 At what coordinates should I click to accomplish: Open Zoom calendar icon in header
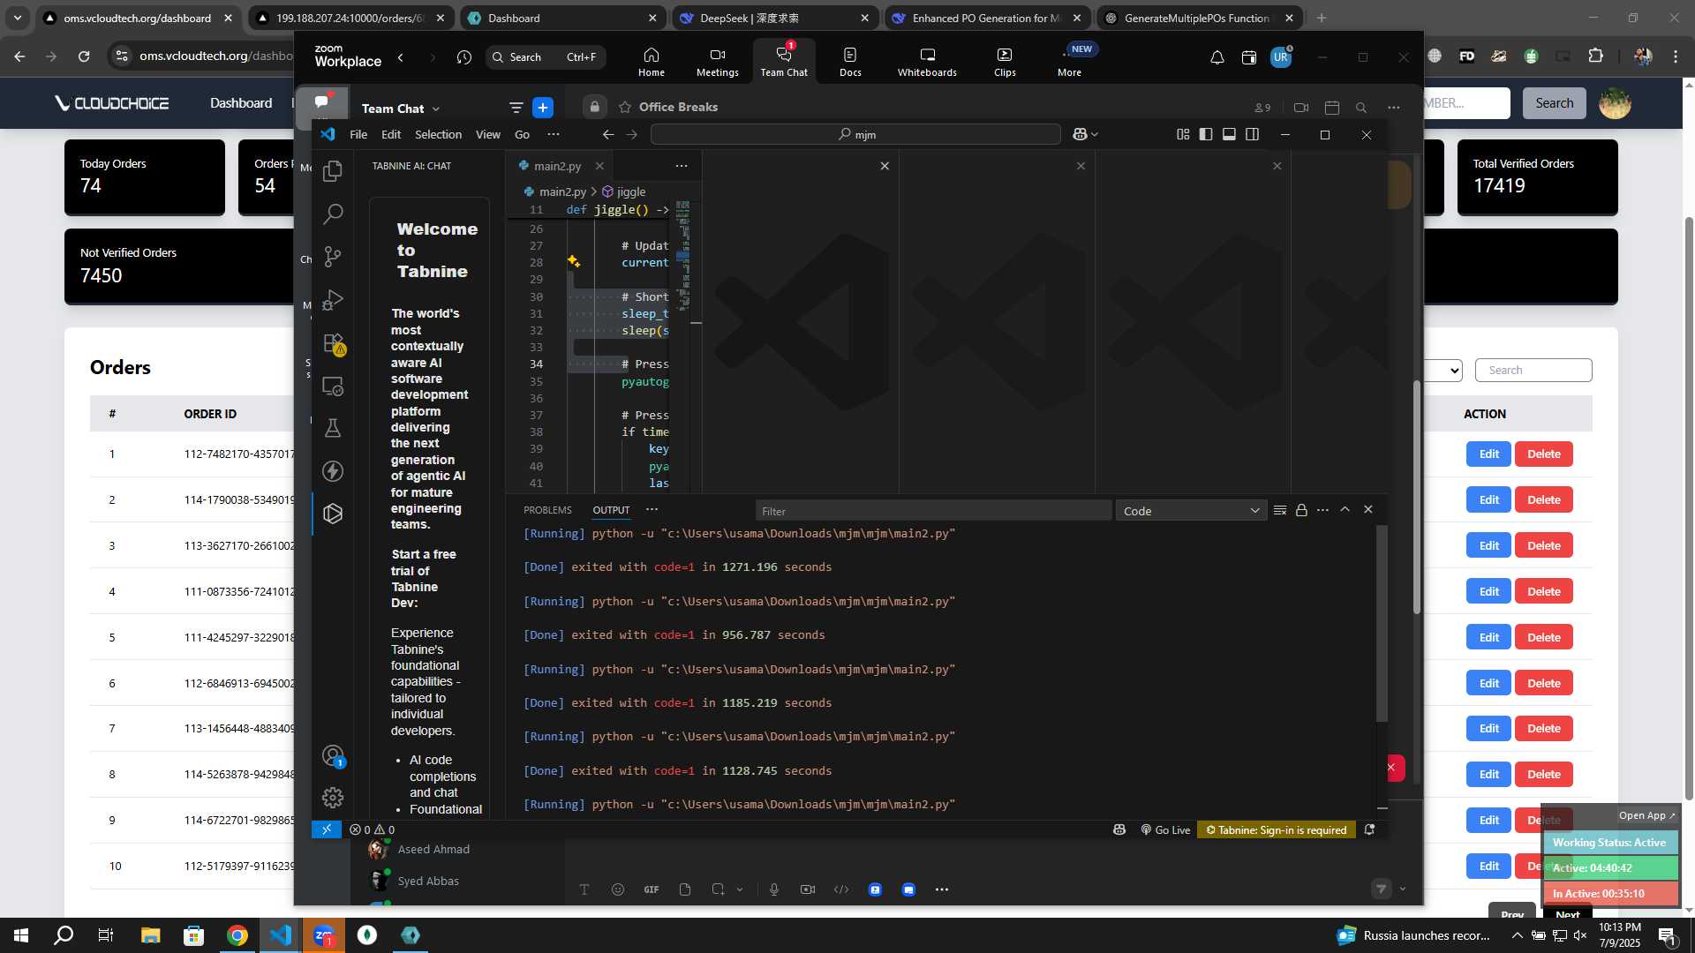[x=1249, y=57]
